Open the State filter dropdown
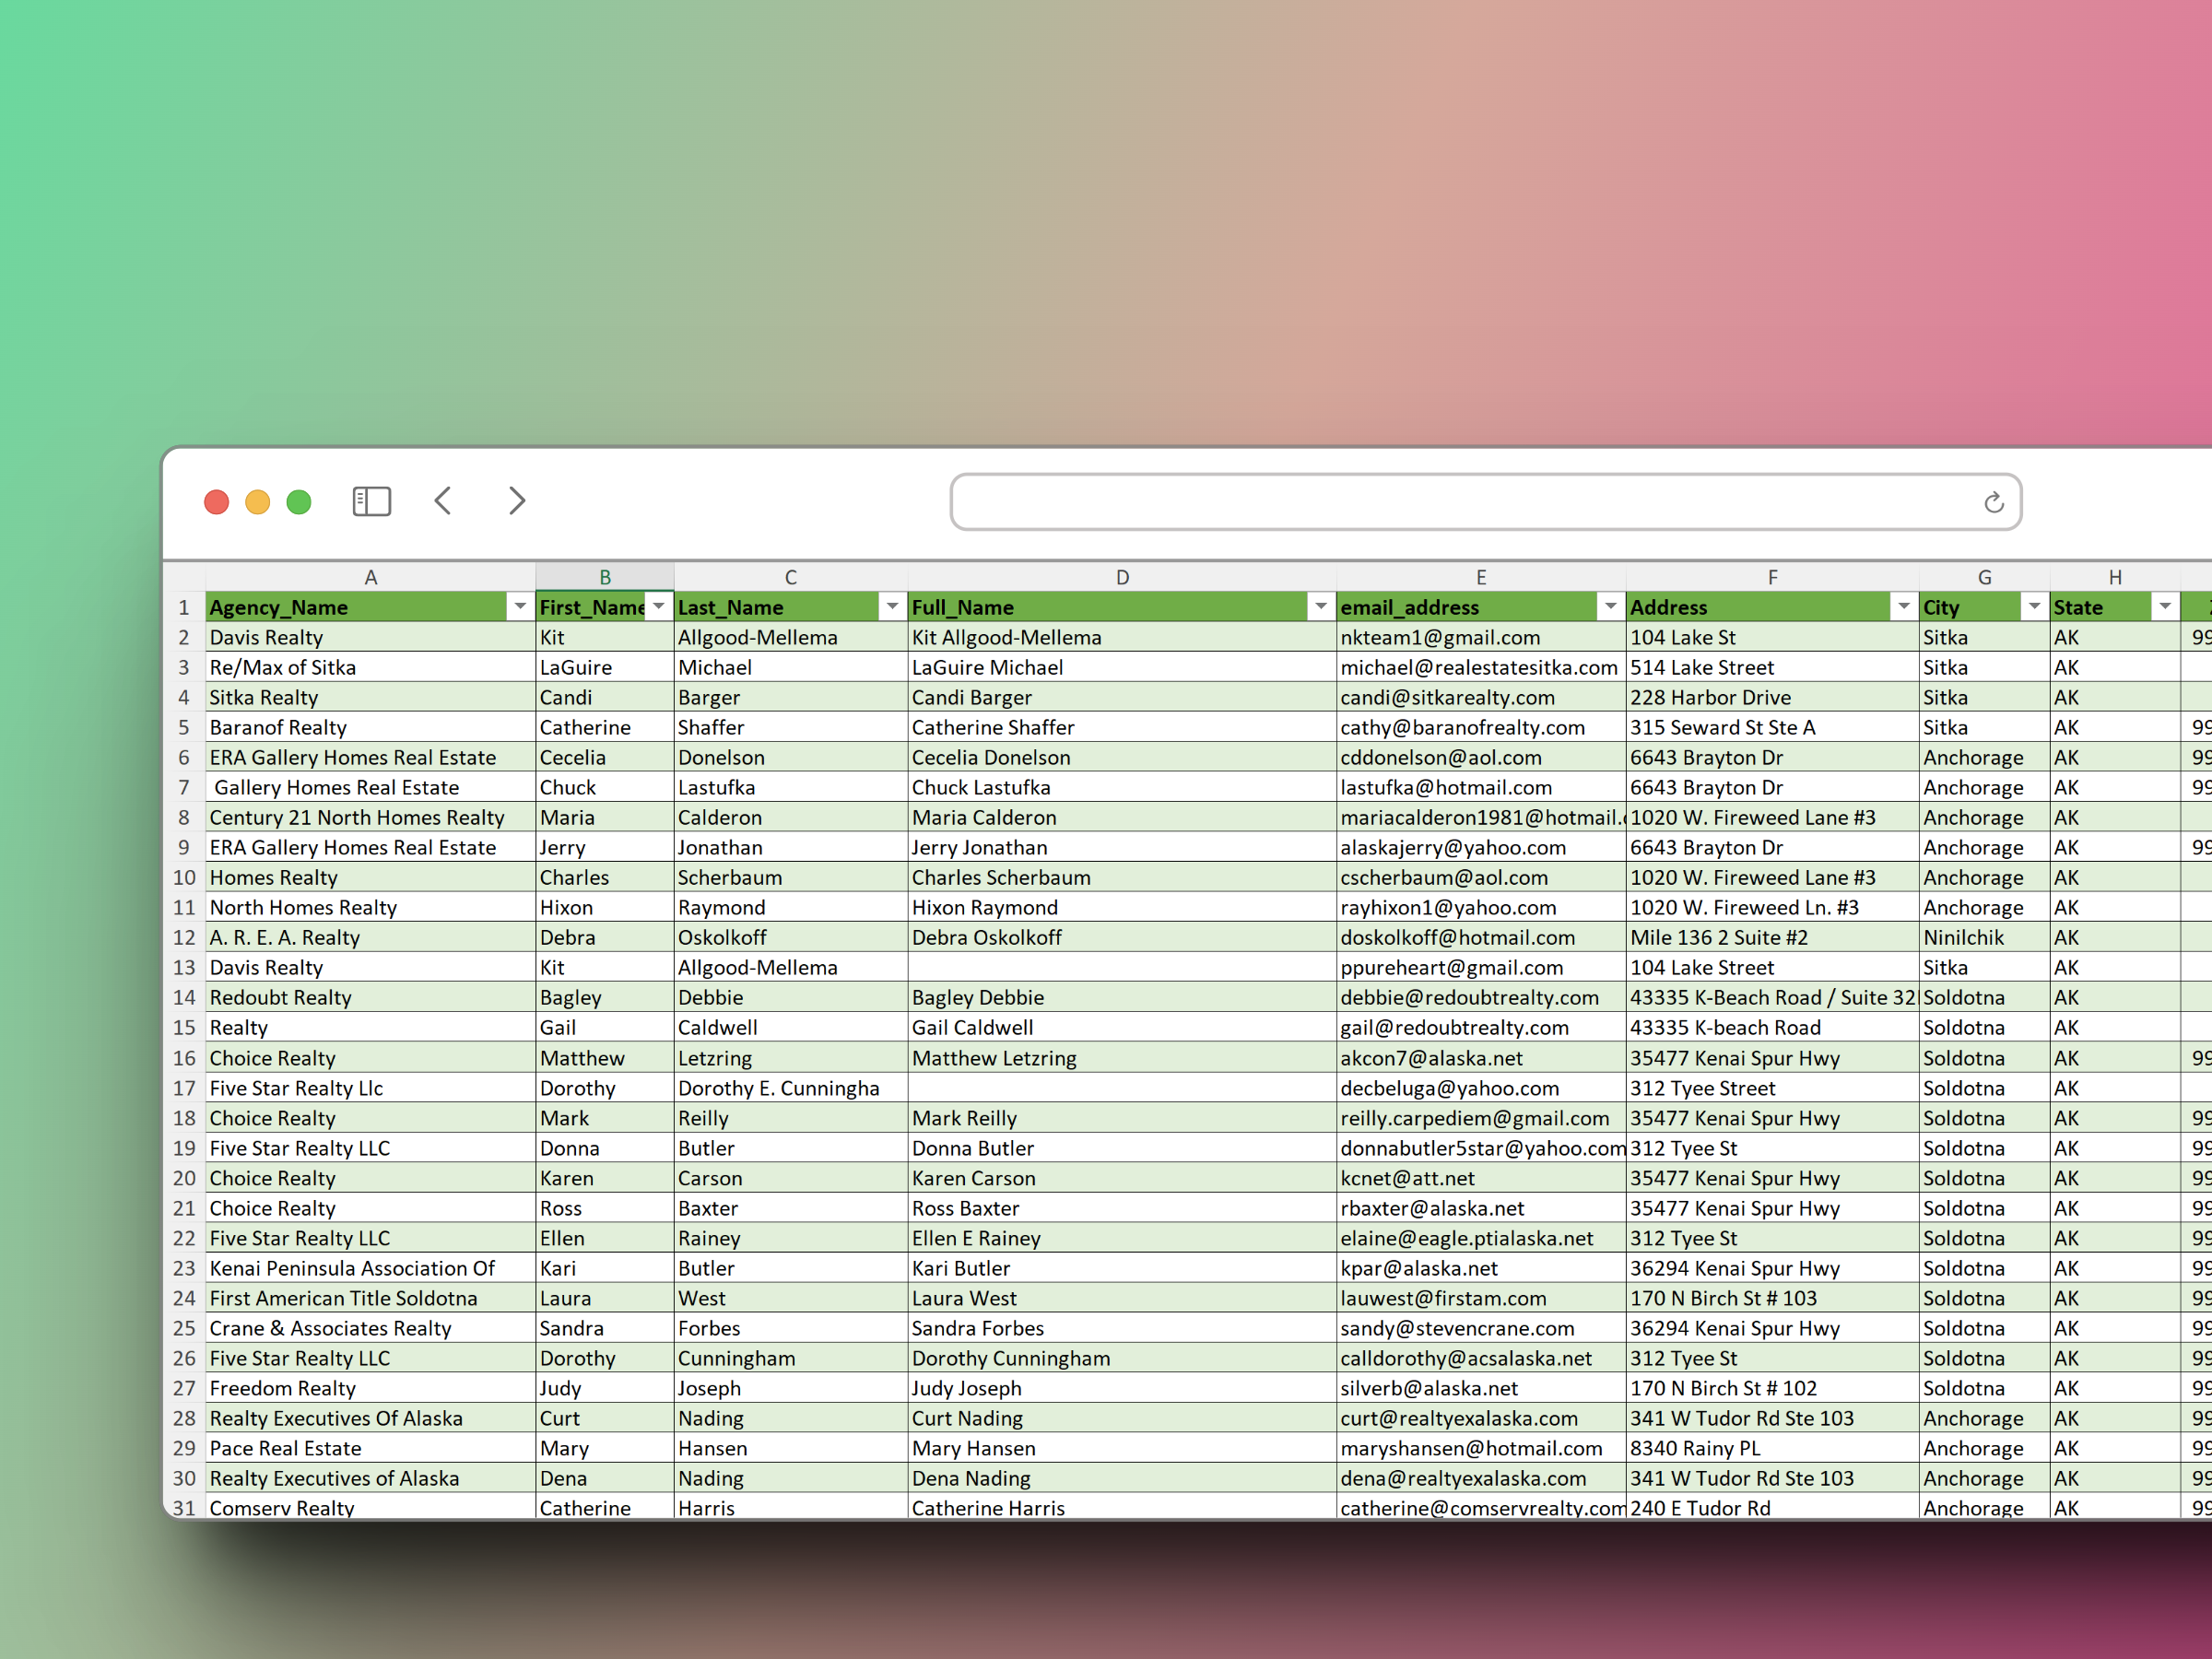 point(2164,607)
